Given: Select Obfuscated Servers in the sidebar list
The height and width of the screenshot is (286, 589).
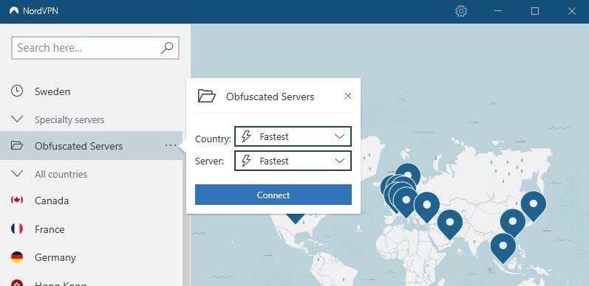Looking at the screenshot, I should coord(92,146).
